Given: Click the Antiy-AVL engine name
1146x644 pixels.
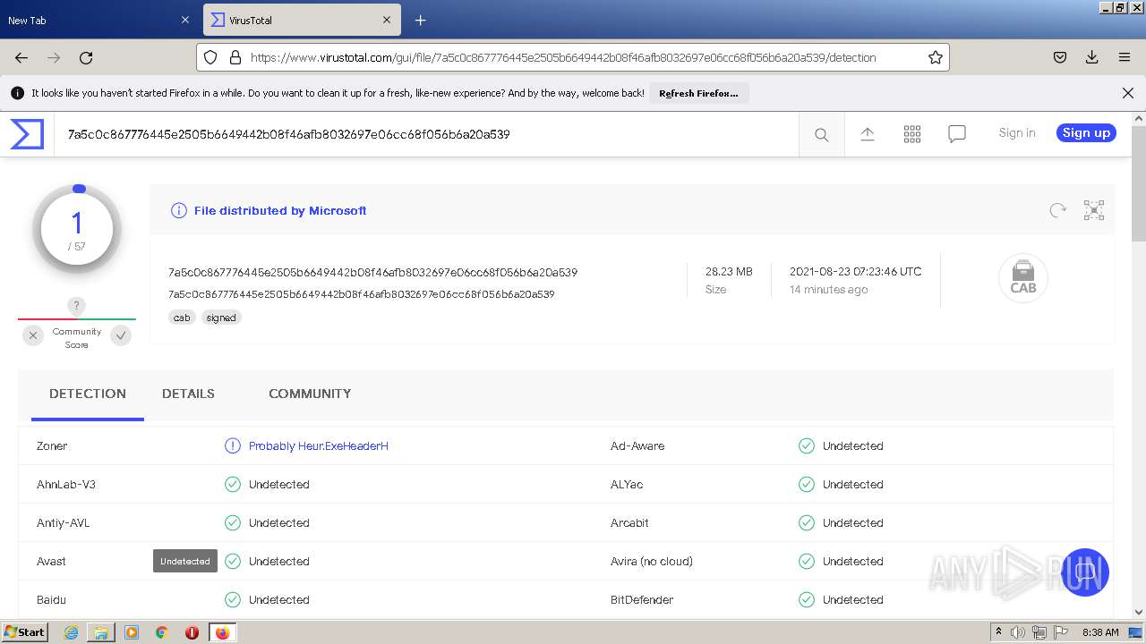Looking at the screenshot, I should pyautogui.click(x=64, y=522).
